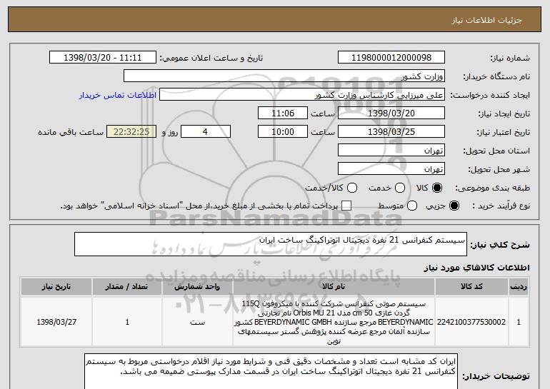Click the need date cell 1398/03/27
Image resolution: width=550 pixels, height=389 pixels.
[x=56, y=322]
